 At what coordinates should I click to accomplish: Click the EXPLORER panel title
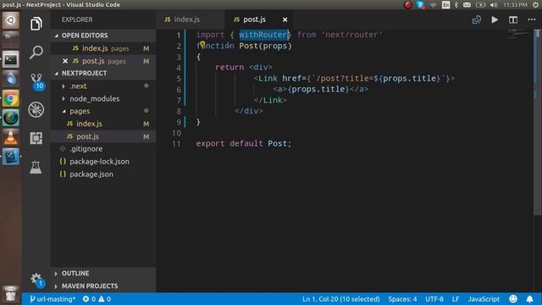click(77, 19)
